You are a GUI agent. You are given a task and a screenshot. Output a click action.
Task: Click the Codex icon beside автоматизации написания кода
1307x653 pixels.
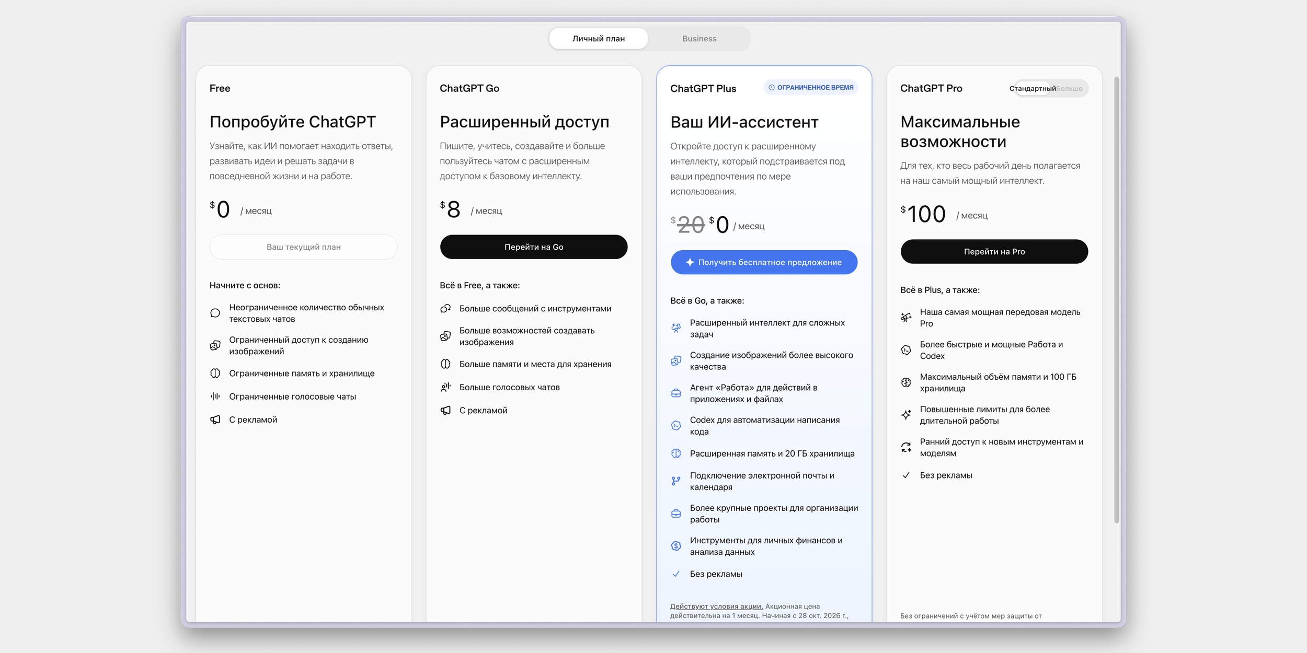pyautogui.click(x=676, y=425)
